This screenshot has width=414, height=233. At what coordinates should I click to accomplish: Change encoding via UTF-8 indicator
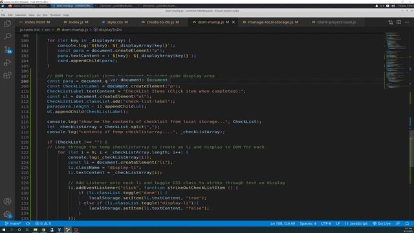coord(326,223)
